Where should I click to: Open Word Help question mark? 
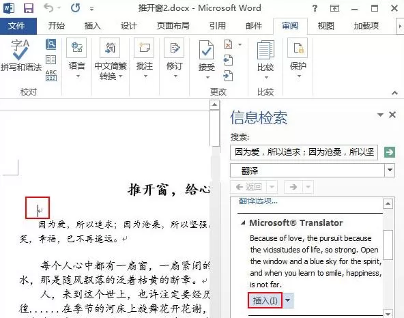(x=315, y=8)
